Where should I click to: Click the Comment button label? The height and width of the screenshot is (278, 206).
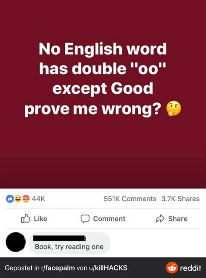coord(110,219)
